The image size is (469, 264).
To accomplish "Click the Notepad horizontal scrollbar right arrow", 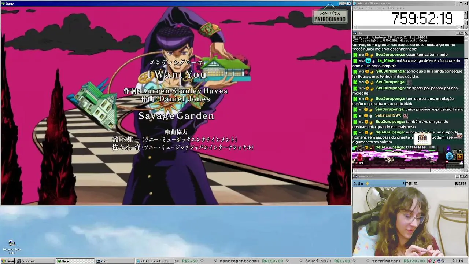I will tap(462, 27).
